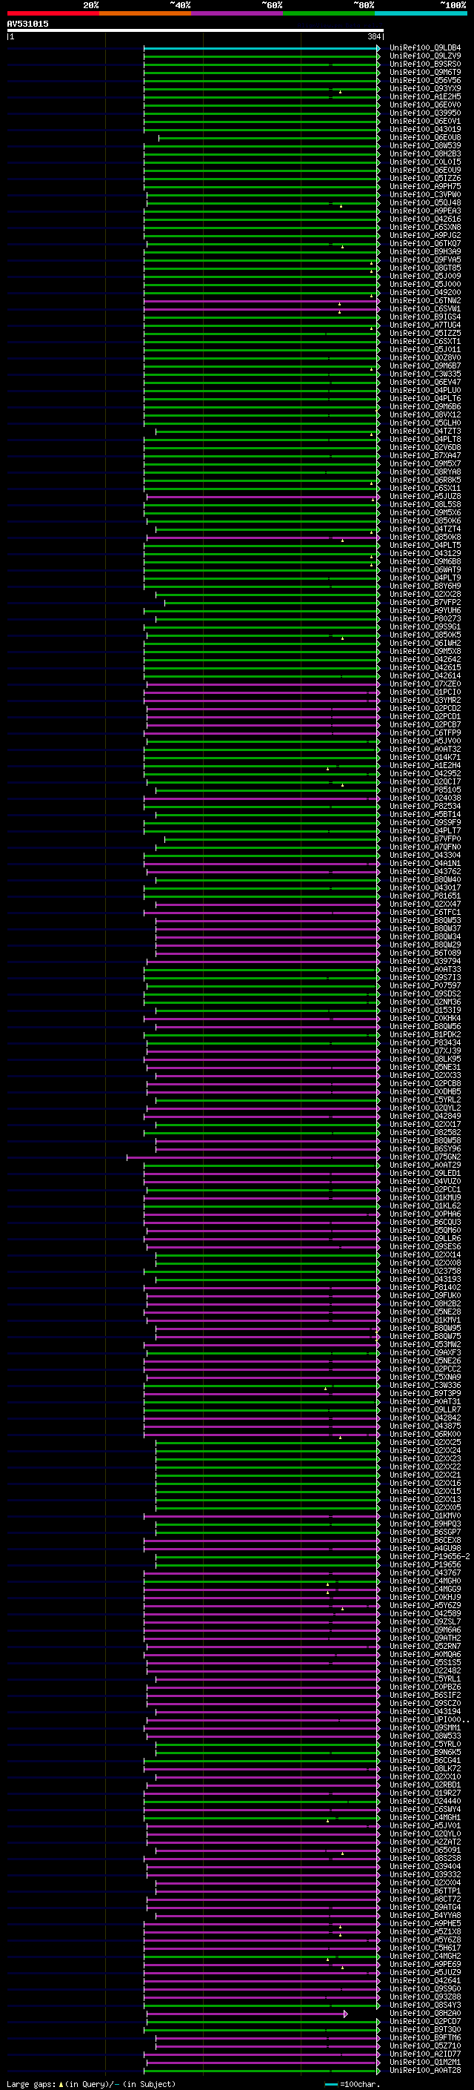Image resolution: width=474 pixels, height=2090 pixels.
Task: Select label UniRef100_Q9LED1
Action: 425,1173
